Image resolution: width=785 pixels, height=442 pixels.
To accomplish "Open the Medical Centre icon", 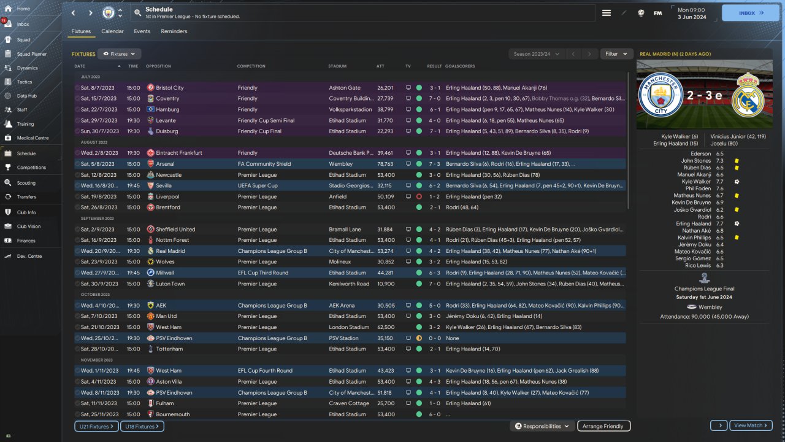I will [x=8, y=138].
